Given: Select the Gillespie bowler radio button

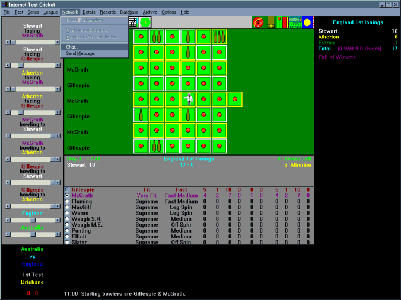Looking at the screenshot, I should tap(67, 189).
